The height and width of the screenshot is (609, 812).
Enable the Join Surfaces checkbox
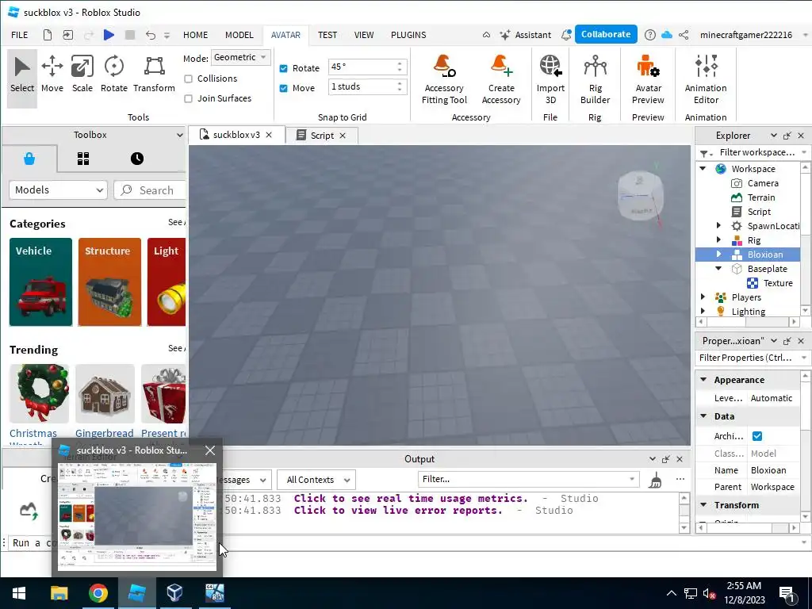189,98
